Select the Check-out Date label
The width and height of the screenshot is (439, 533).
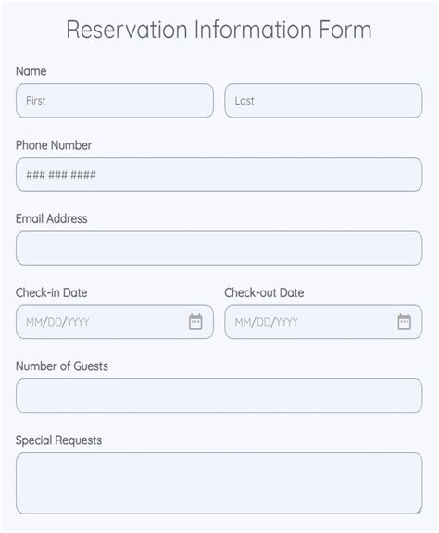264,292
